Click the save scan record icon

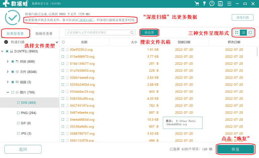[x=220, y=4]
